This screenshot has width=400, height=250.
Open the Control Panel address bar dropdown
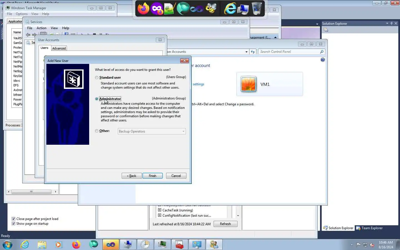[246, 52]
